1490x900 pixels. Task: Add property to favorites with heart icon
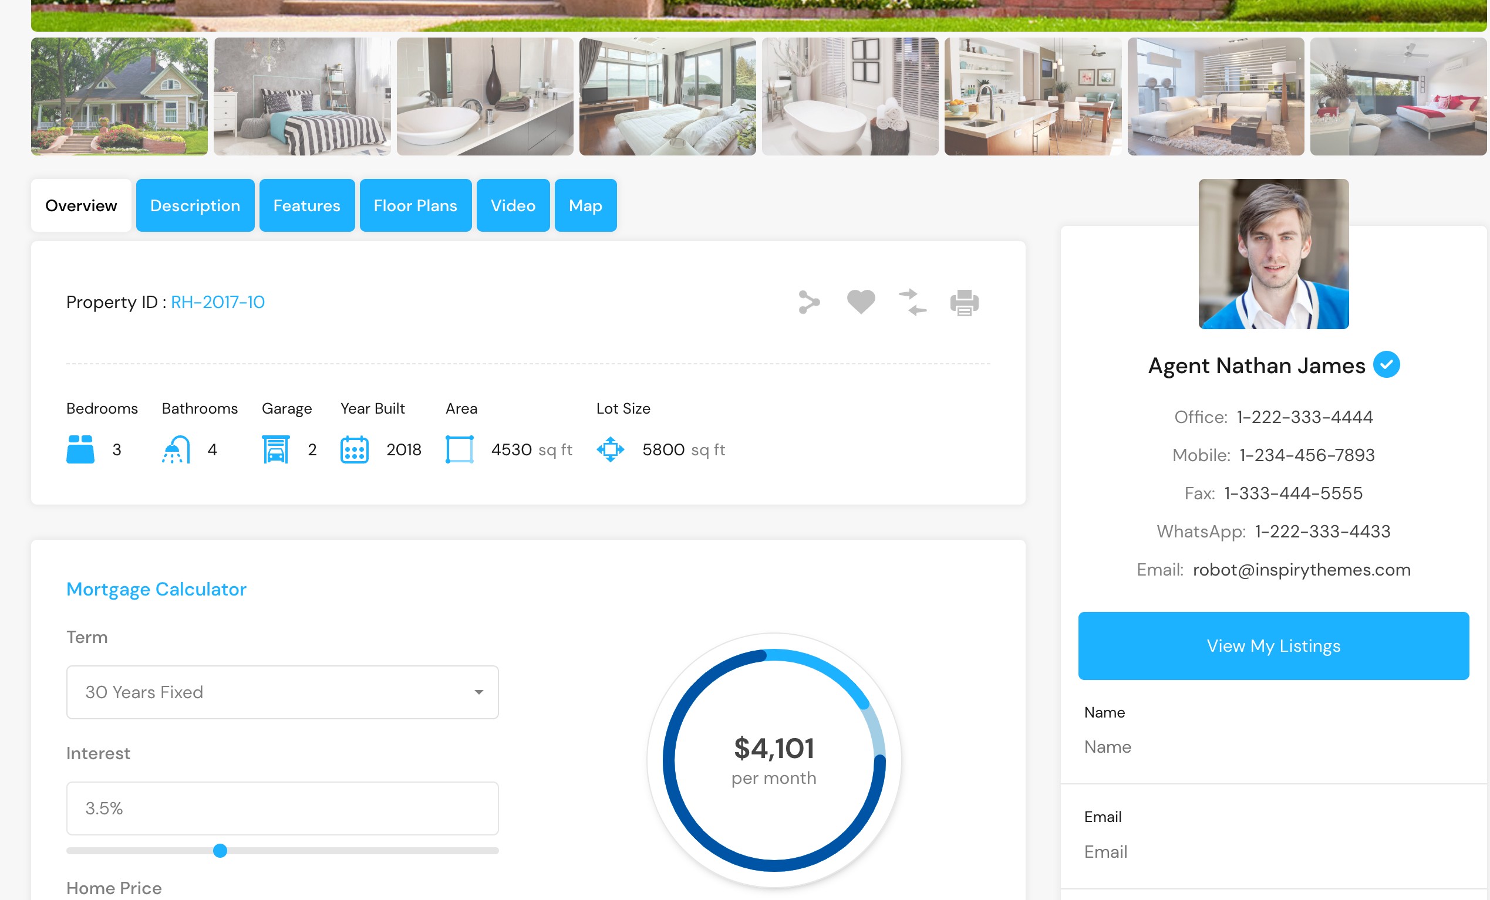click(x=861, y=302)
